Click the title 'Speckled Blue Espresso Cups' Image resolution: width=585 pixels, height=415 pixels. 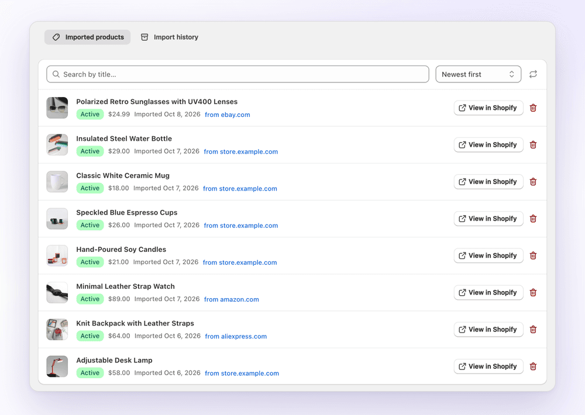point(127,212)
